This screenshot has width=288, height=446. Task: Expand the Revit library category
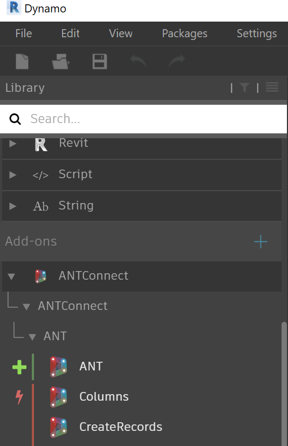coord(12,144)
